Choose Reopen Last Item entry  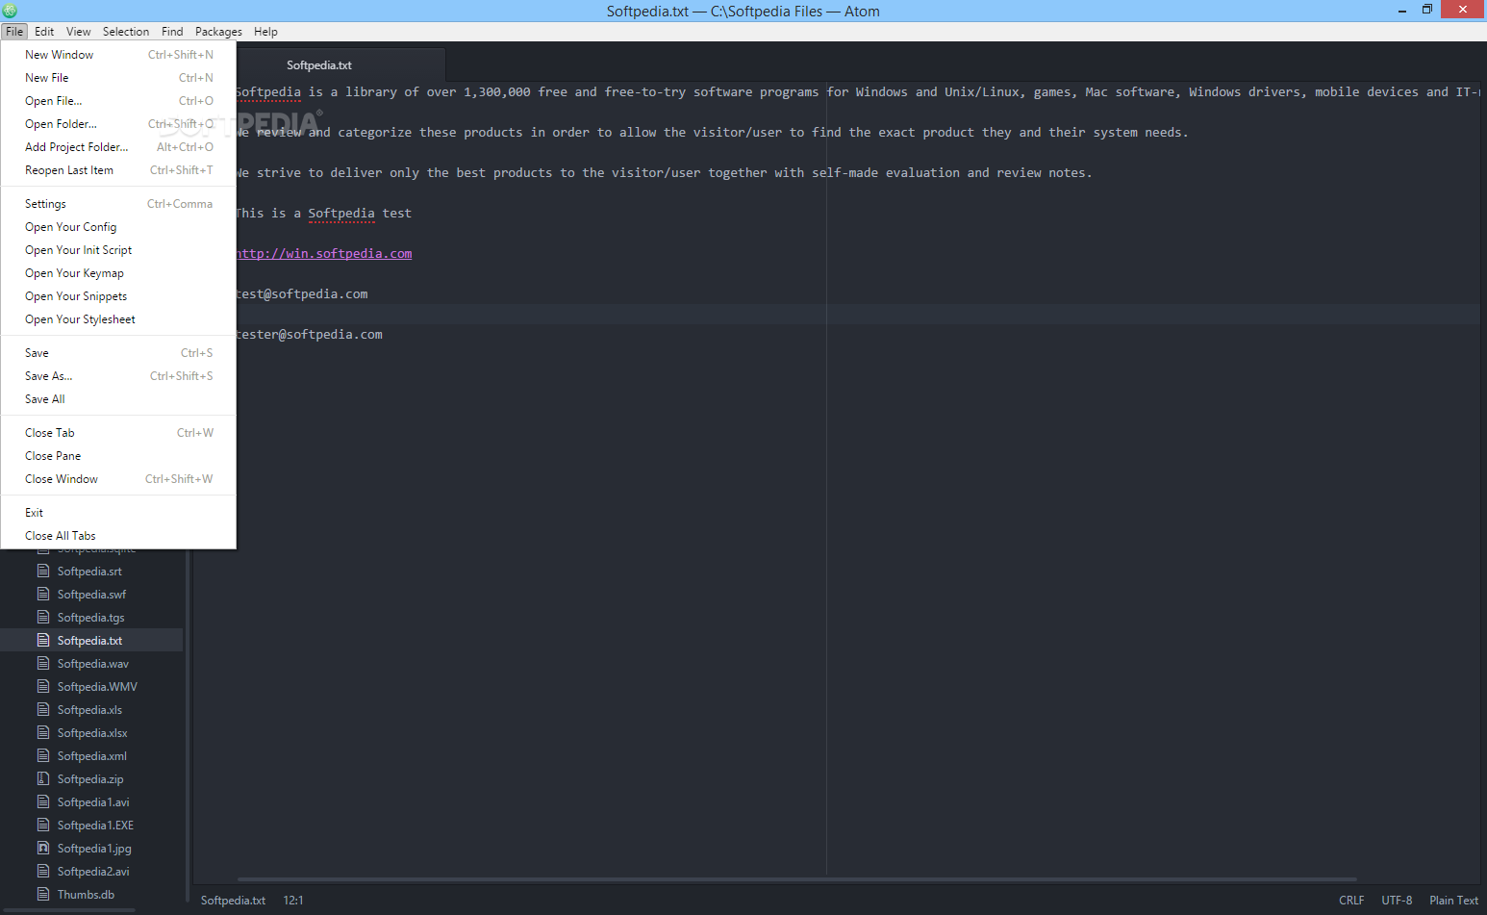(118, 170)
